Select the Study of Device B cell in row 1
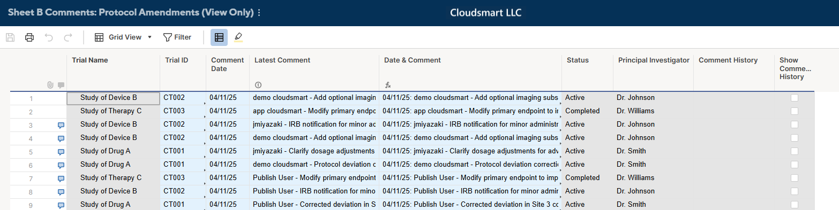839x210 pixels. point(113,98)
